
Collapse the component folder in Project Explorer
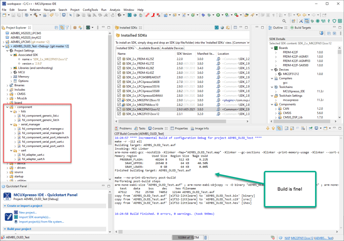8,107
